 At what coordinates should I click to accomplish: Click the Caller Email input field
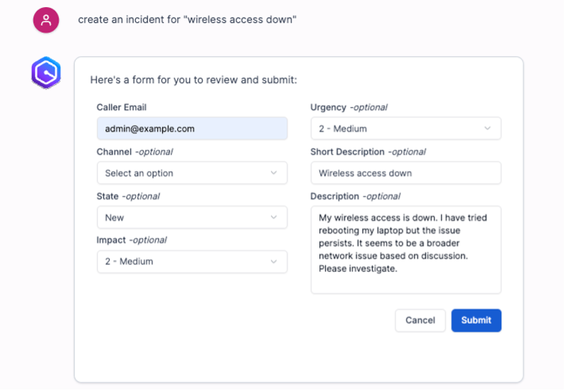click(192, 129)
